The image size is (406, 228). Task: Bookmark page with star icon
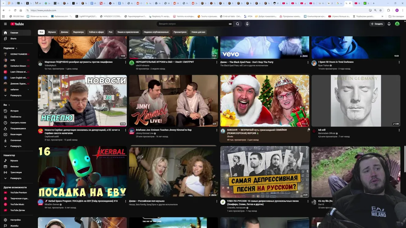pyautogui.click(x=380, y=10)
